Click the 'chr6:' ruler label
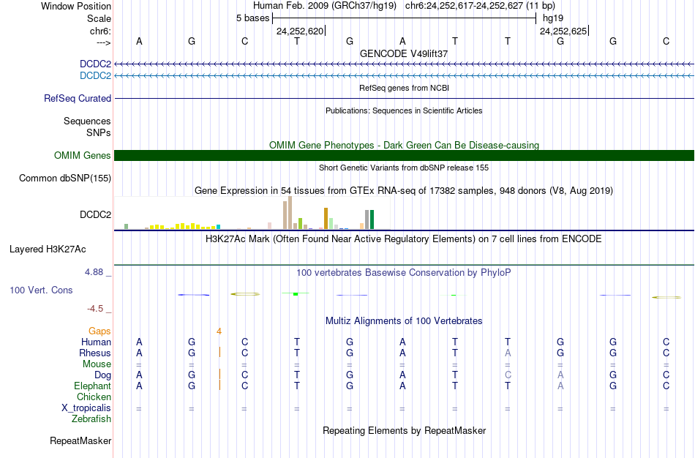The image size is (695, 458). coord(101,31)
